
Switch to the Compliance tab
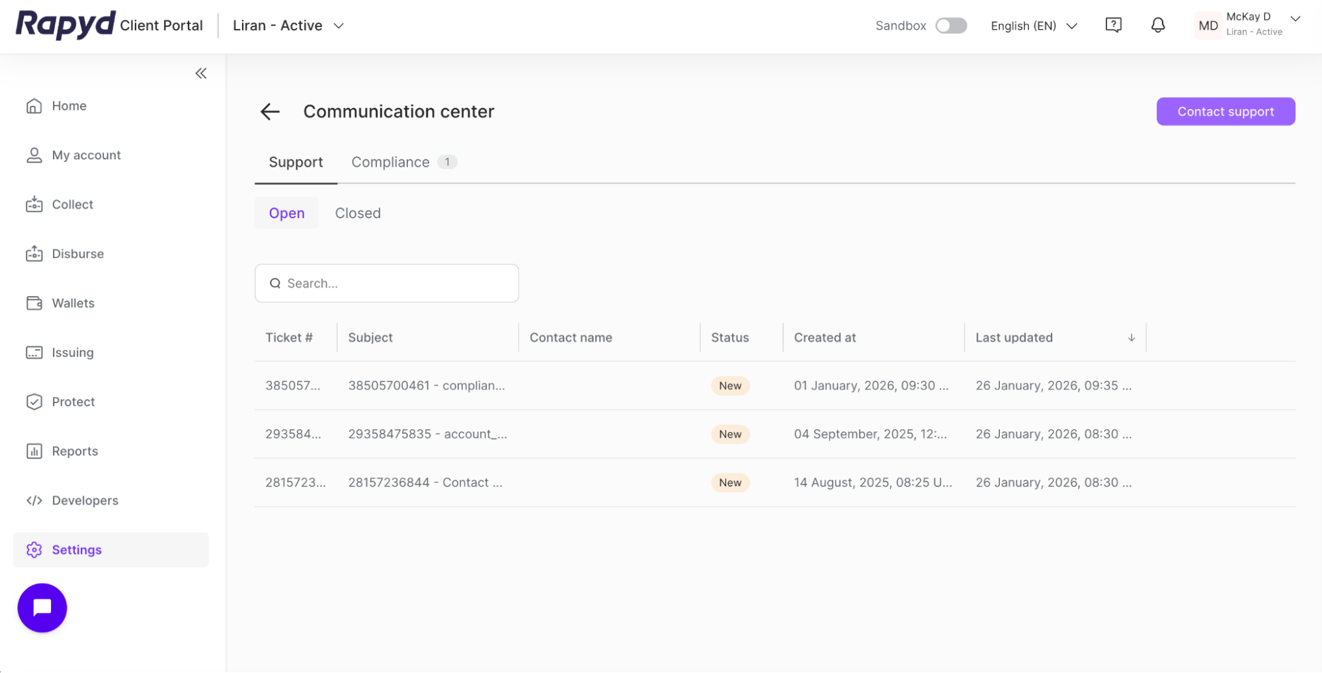tap(390, 162)
